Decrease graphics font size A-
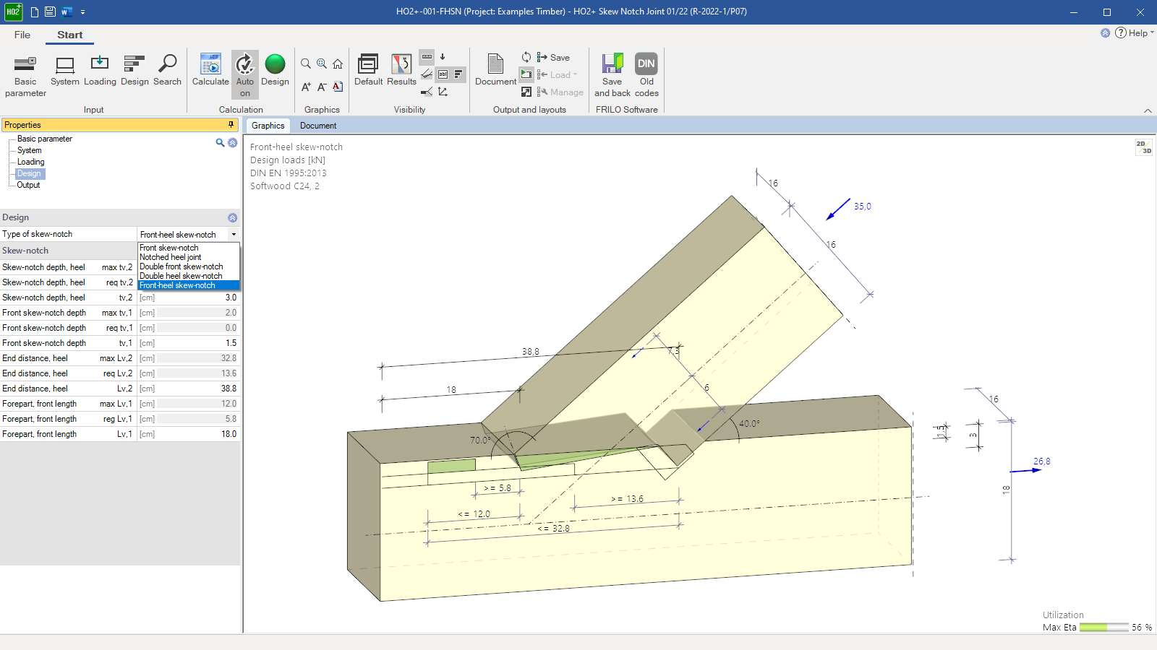 [322, 87]
